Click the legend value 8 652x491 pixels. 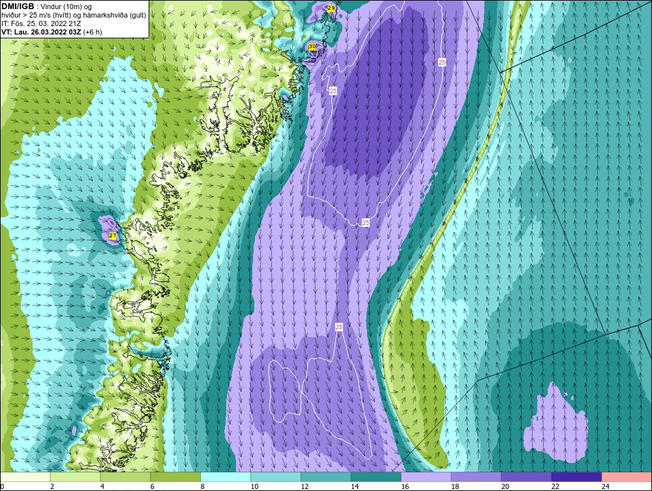pyautogui.click(x=203, y=486)
